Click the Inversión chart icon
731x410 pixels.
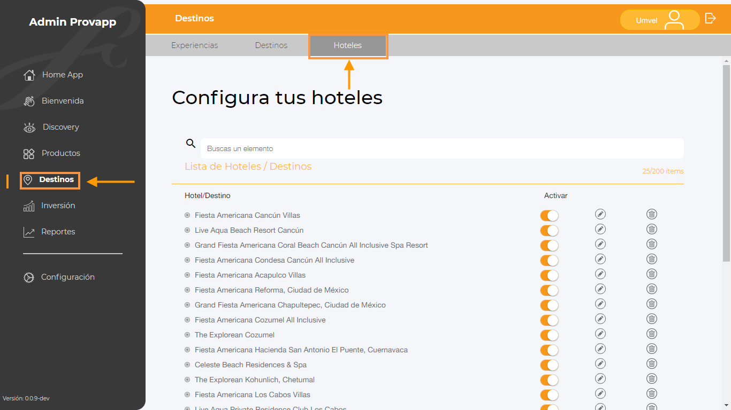click(29, 206)
